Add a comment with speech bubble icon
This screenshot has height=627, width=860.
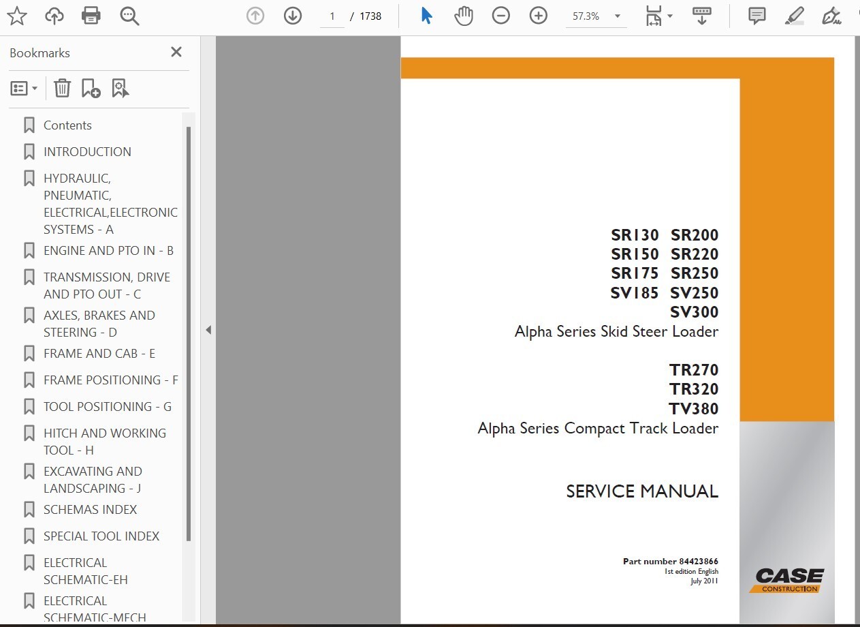pos(757,16)
